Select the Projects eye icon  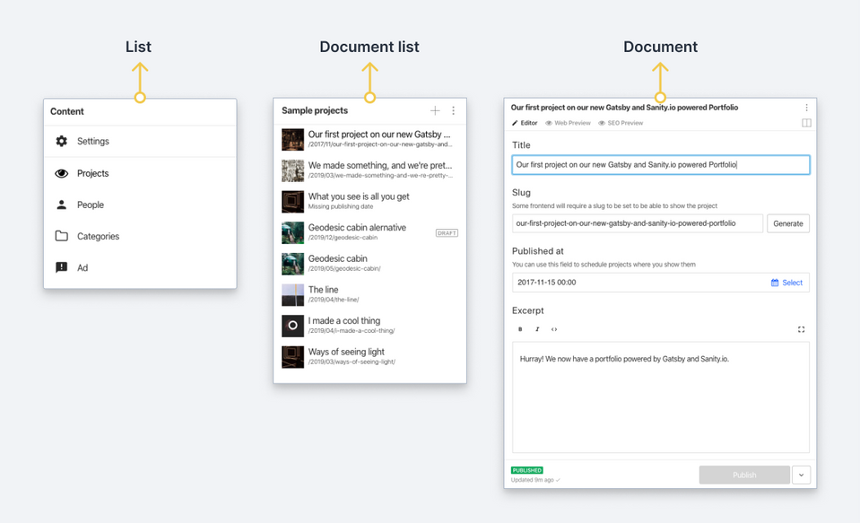[61, 173]
